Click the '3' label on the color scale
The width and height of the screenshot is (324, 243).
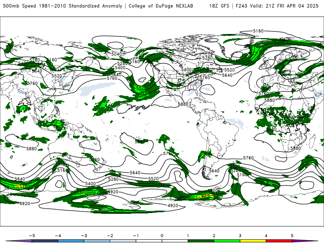(x=240, y=236)
